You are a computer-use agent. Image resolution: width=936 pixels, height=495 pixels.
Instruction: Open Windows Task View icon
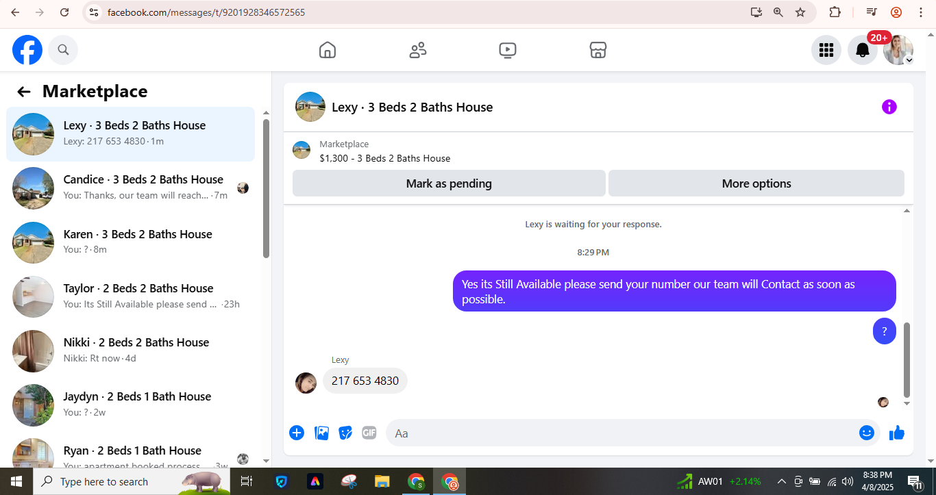pos(247,481)
